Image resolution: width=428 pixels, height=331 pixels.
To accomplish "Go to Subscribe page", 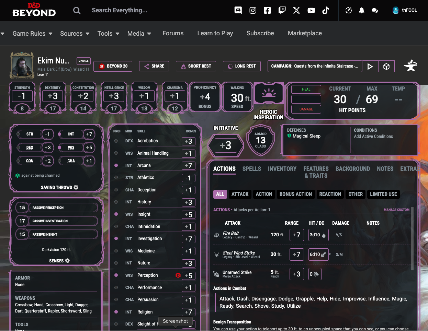I will click(x=260, y=33).
